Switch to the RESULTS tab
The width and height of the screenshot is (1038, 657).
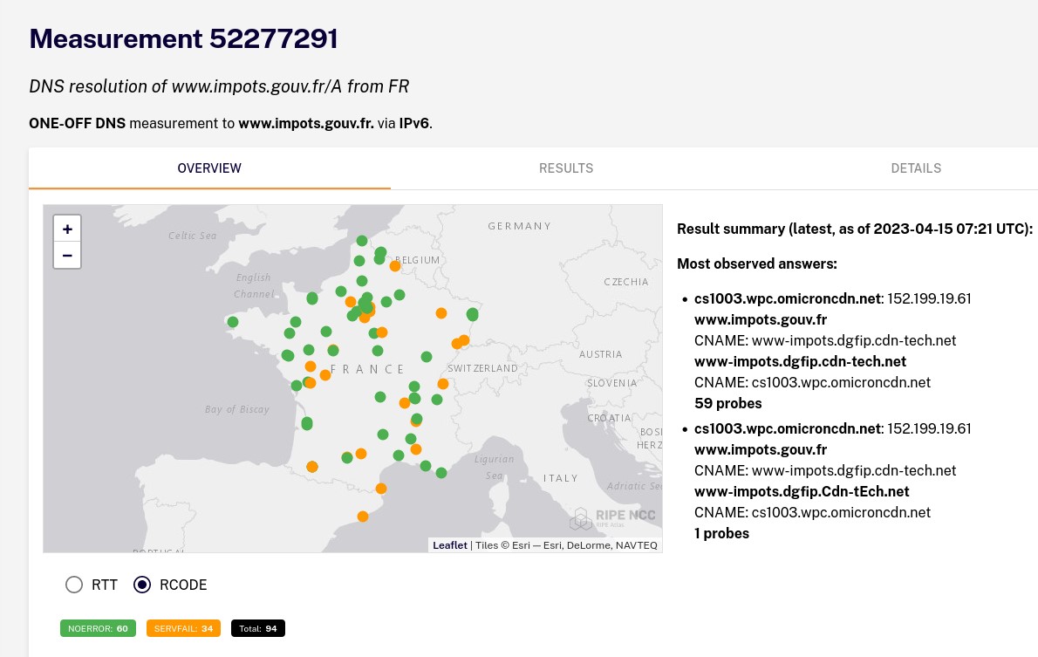(x=566, y=168)
